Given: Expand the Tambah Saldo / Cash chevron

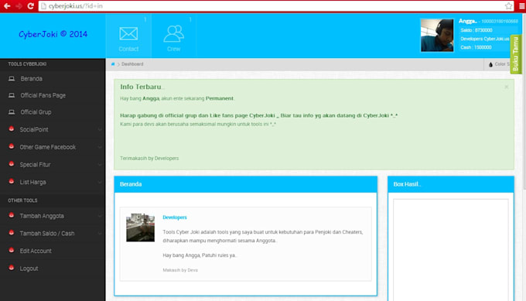Looking at the screenshot, I should pos(100,234).
